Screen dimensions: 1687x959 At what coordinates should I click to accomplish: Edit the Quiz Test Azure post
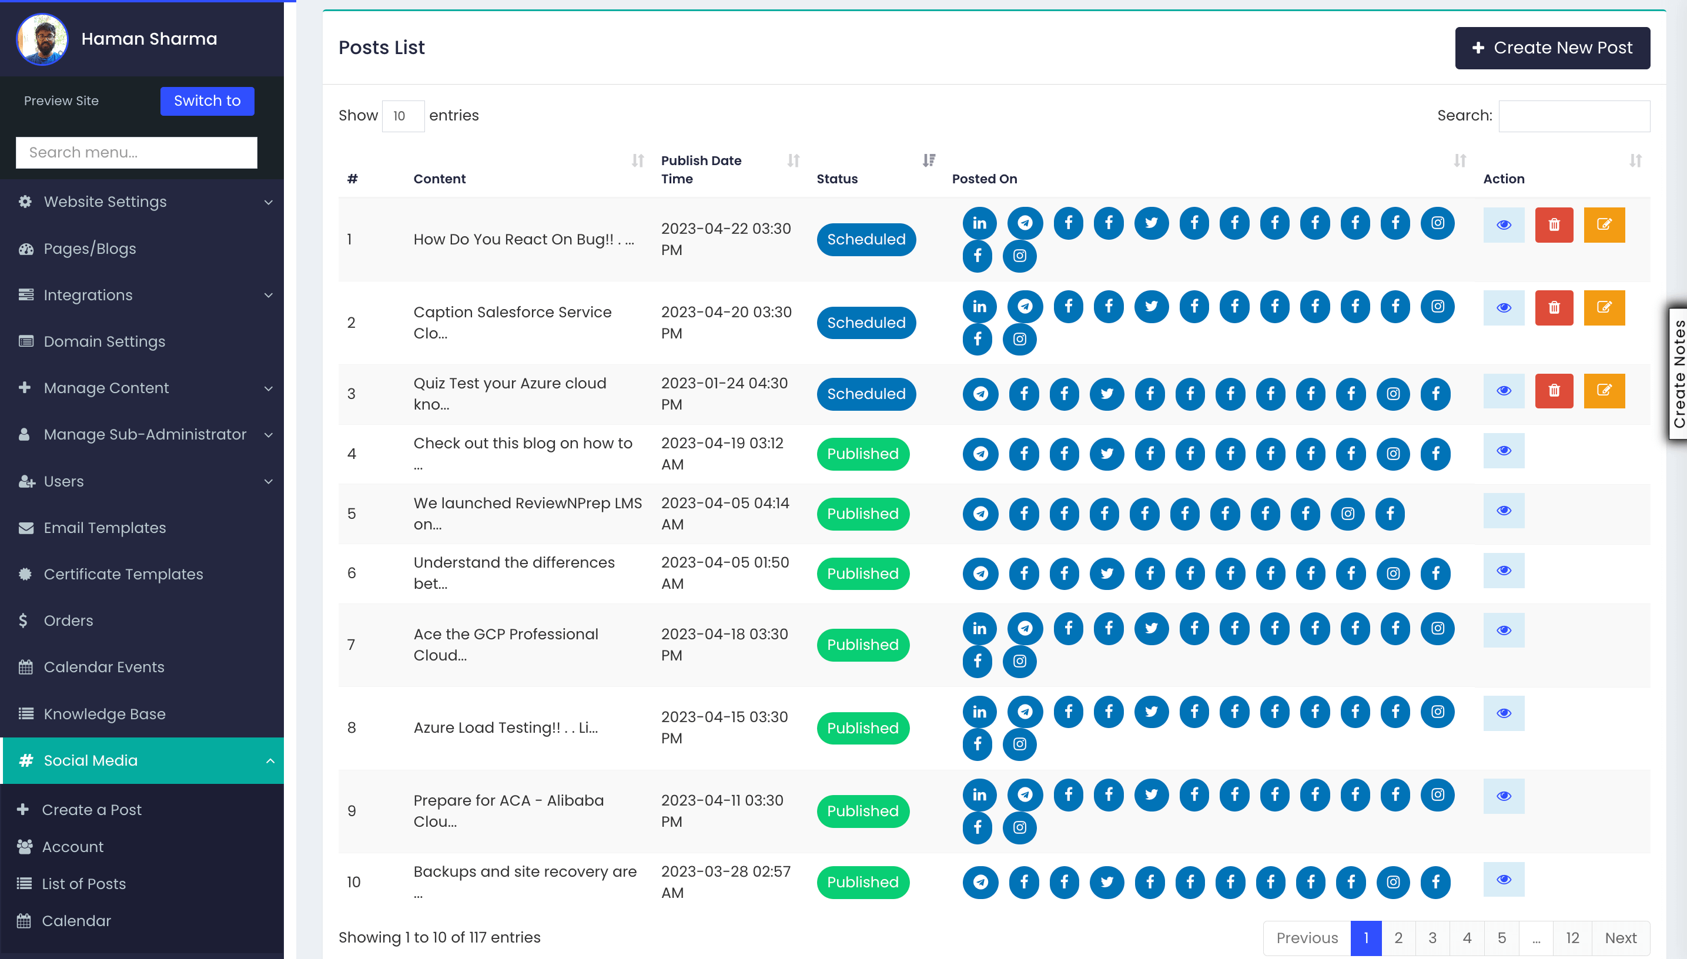[1604, 391]
